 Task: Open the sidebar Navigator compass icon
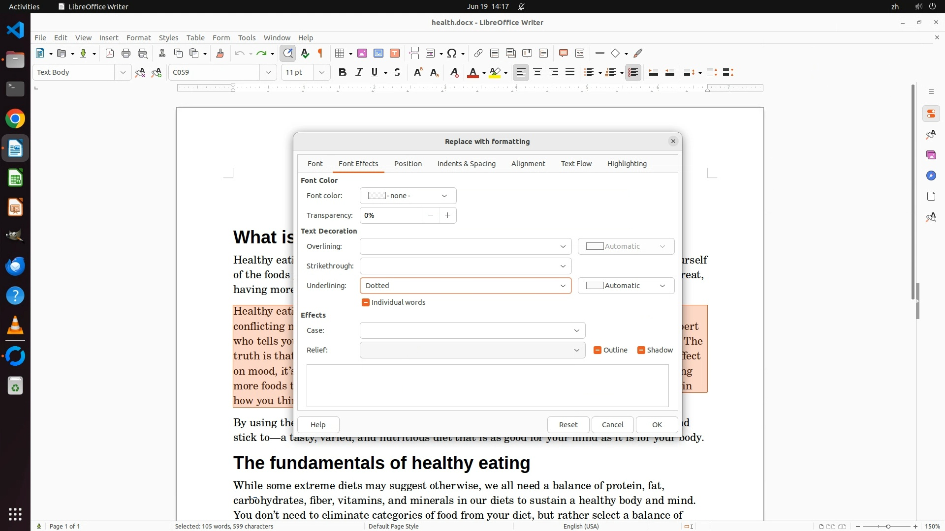pyautogui.click(x=931, y=176)
